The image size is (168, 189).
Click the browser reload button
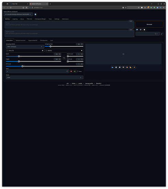(11, 8)
